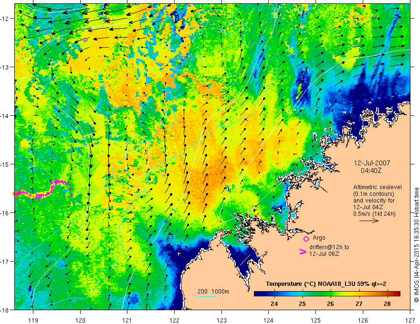Click the '124' longitude axis label
This screenshot has height=324, width=420.
pyautogui.click(x=269, y=320)
